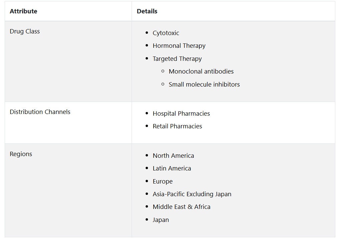This screenshot has height=239, width=339.
Task: Click the Regions row label
Action: pos(21,154)
